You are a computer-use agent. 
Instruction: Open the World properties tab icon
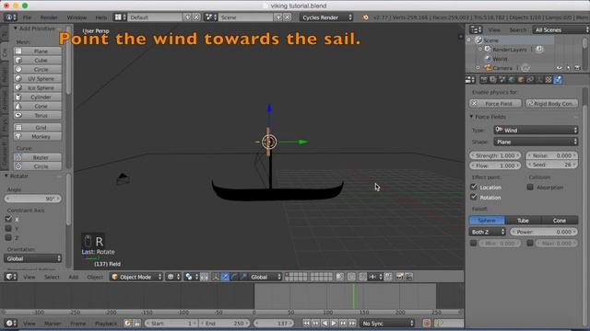click(x=512, y=80)
